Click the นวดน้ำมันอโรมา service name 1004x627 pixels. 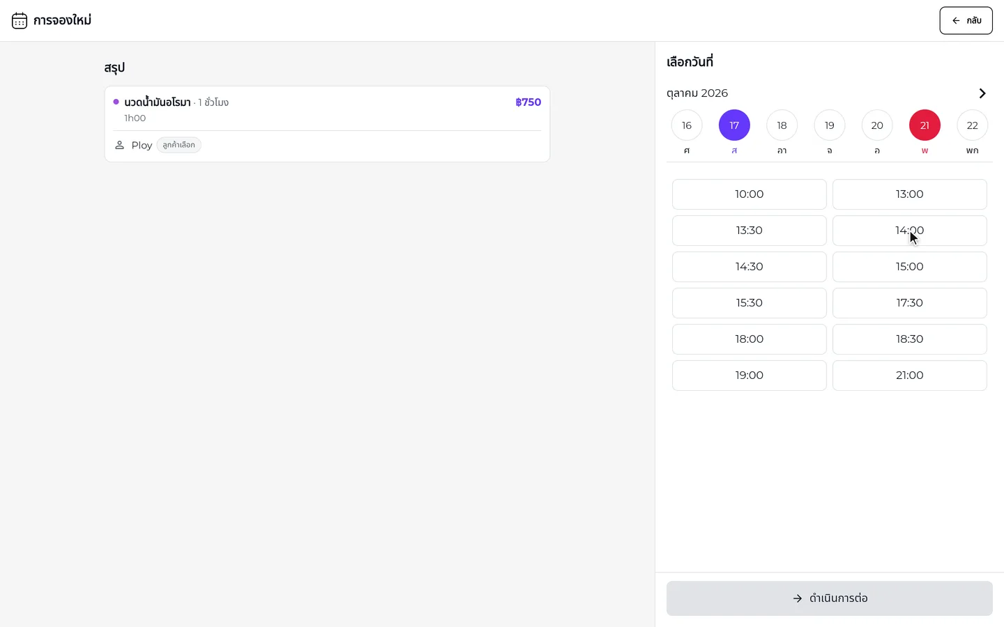(158, 102)
